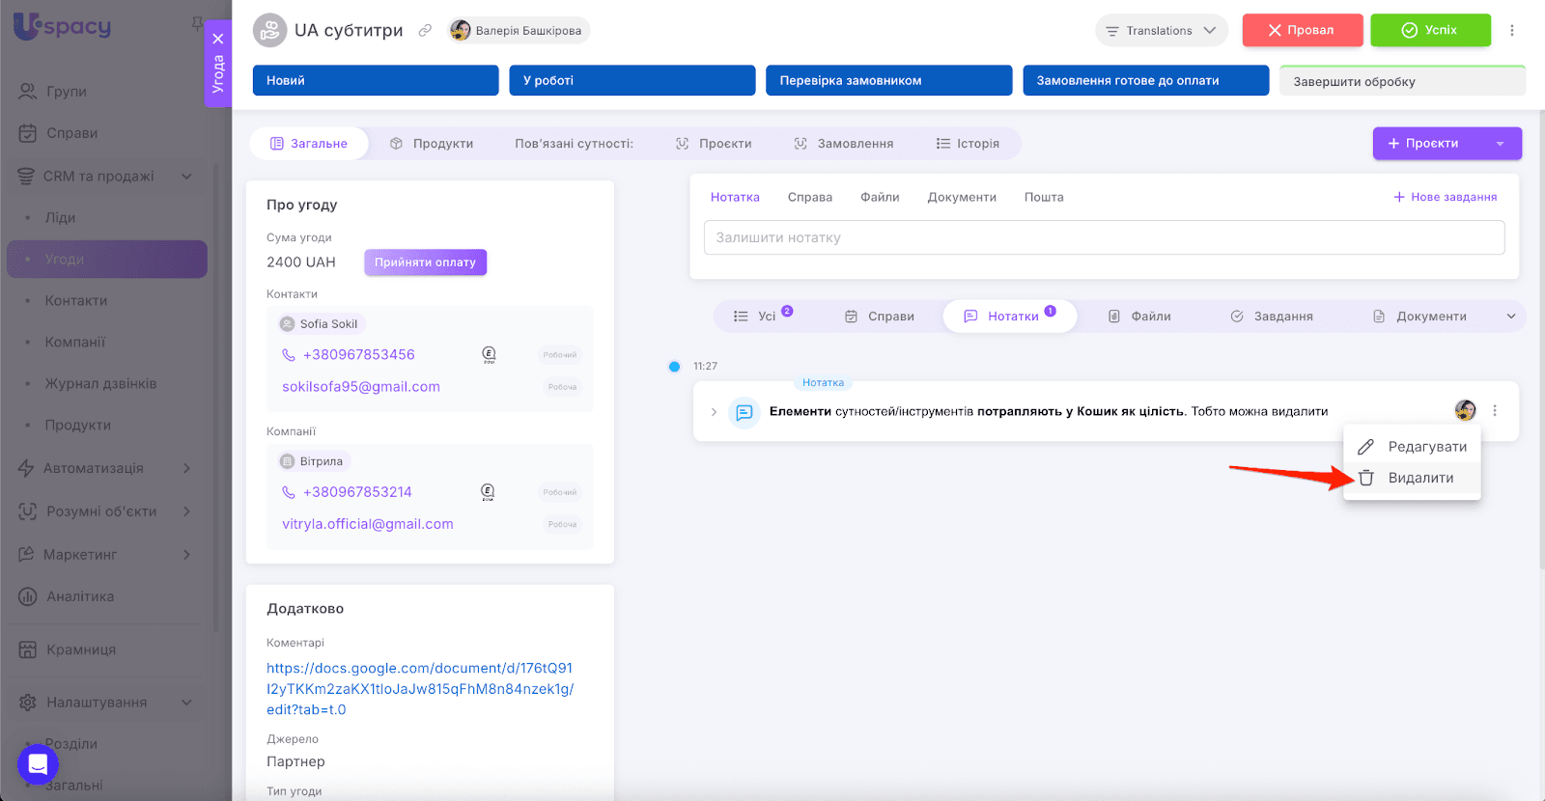This screenshot has height=801, width=1545.
Task: Click the Залишити нотатку input field
Action: coord(1103,238)
